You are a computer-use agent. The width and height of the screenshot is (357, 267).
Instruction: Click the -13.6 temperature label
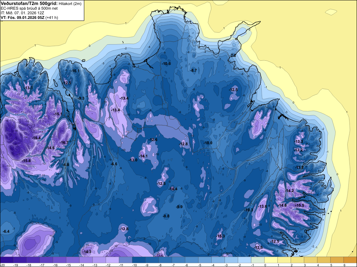[x=262, y=207]
